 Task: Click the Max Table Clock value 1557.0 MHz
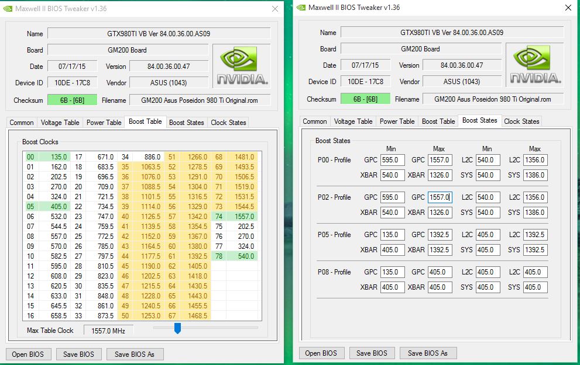click(x=108, y=331)
